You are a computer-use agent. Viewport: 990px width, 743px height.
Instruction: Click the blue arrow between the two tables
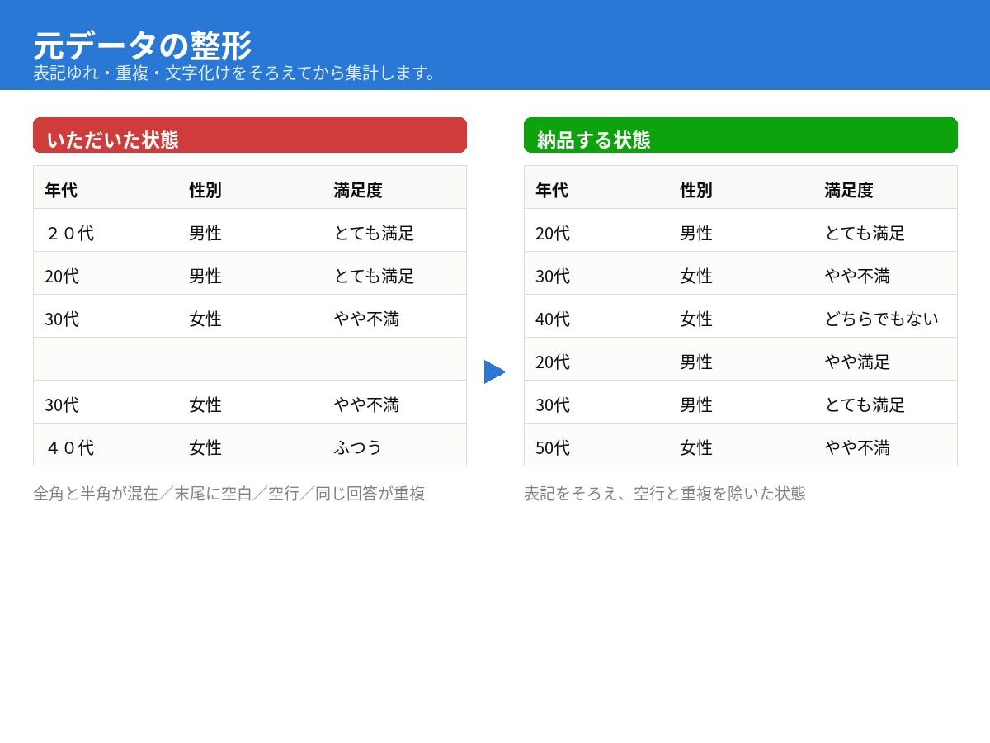pyautogui.click(x=495, y=371)
